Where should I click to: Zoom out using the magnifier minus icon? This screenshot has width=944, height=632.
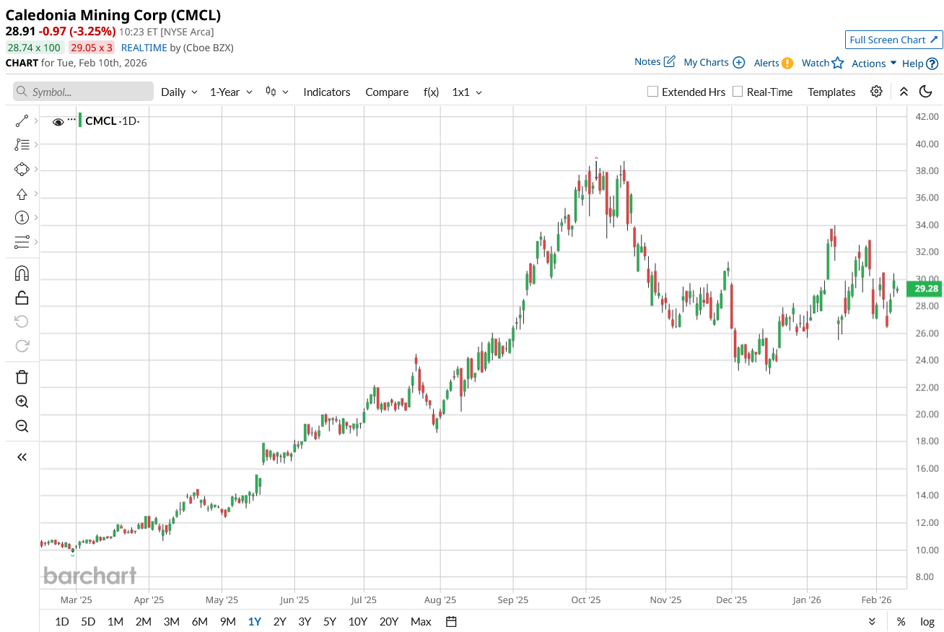(x=22, y=426)
